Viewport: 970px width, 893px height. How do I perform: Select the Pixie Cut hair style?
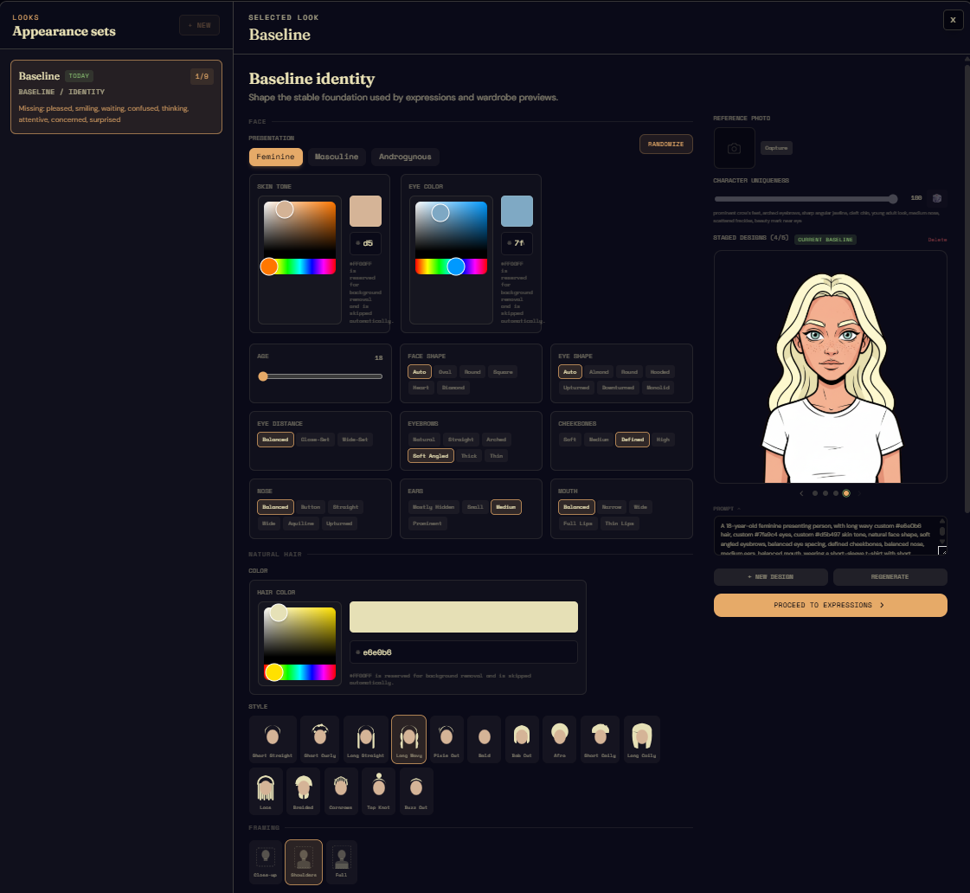(x=446, y=739)
